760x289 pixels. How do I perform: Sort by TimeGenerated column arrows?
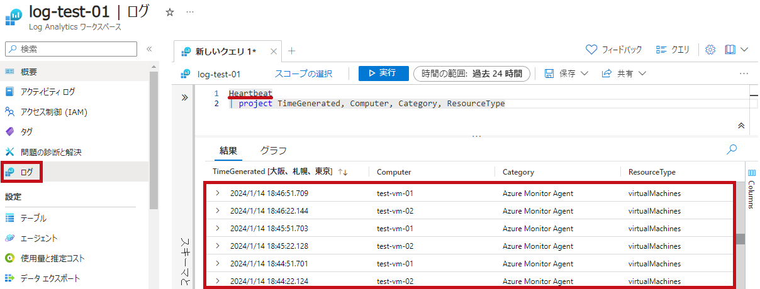tap(343, 172)
